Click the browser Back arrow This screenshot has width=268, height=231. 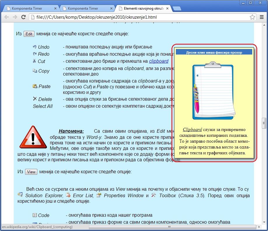point(6,17)
